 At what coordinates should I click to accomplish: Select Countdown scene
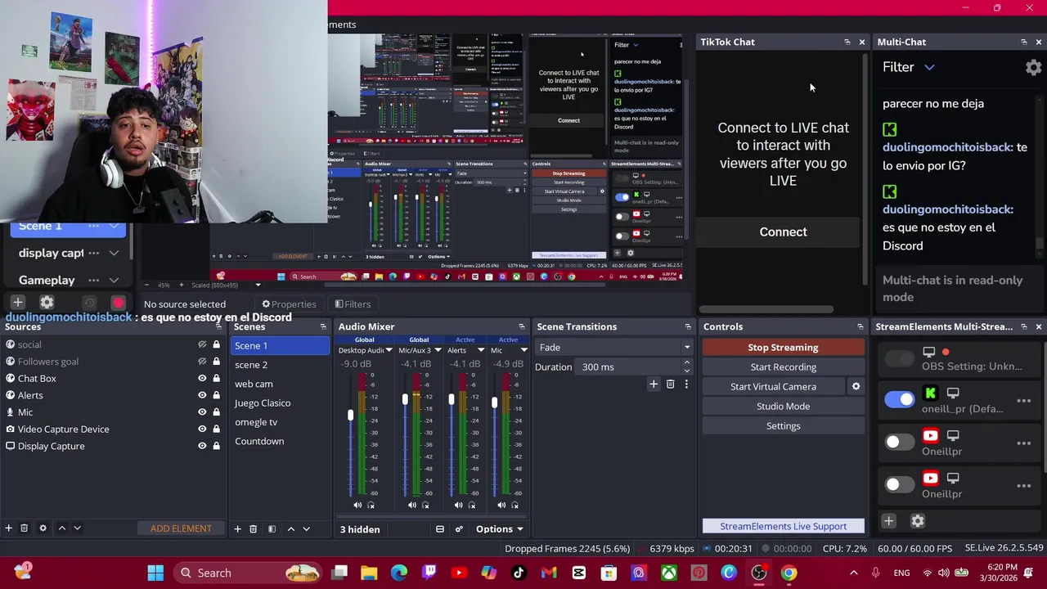click(279, 441)
